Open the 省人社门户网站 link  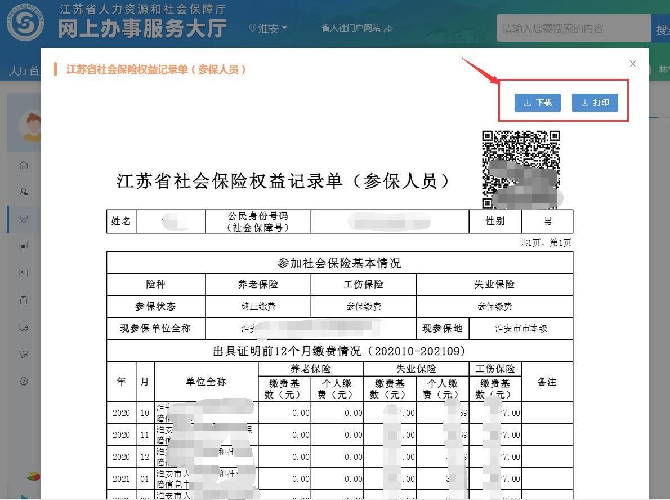point(357,28)
